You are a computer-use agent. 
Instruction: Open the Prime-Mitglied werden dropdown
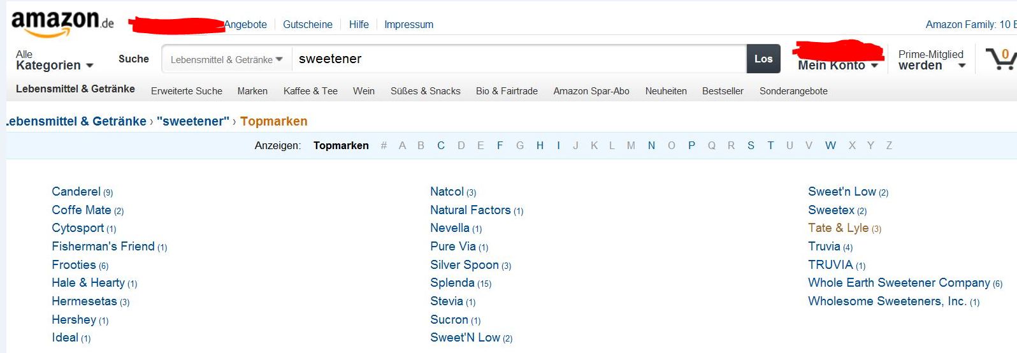point(932,60)
